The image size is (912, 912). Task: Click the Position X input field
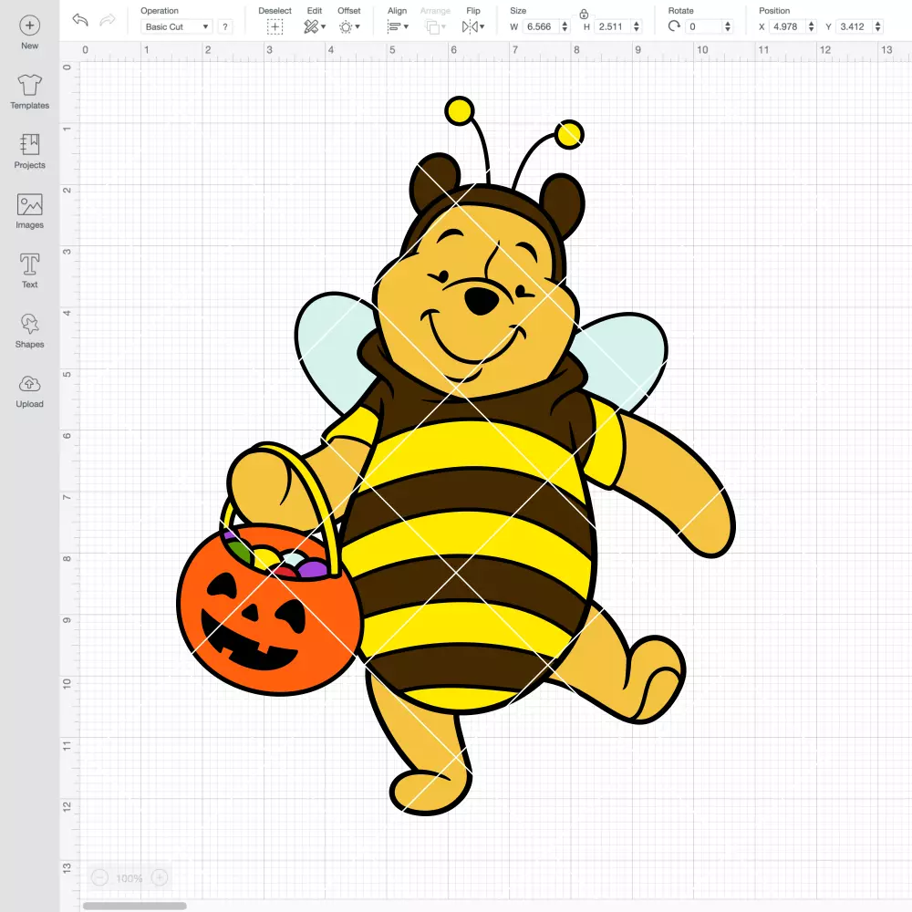(788, 26)
